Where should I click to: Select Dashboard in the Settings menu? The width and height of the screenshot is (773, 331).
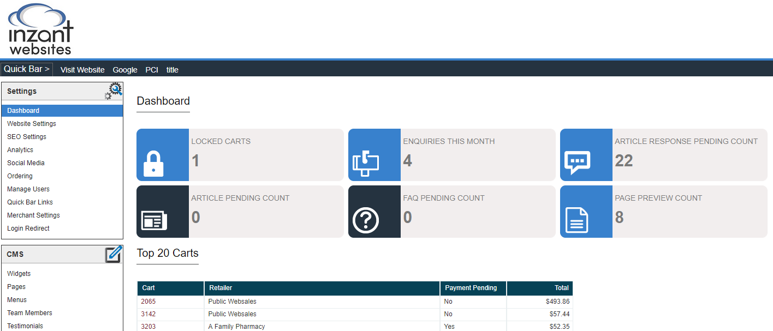62,111
